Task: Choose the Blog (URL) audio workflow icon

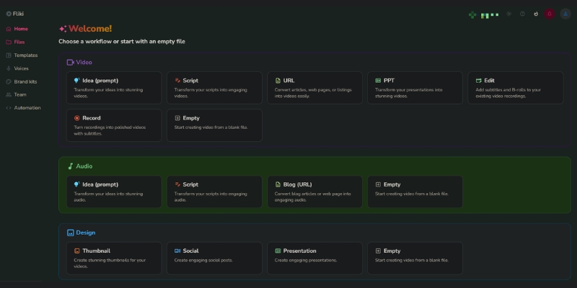Action: pos(278,184)
